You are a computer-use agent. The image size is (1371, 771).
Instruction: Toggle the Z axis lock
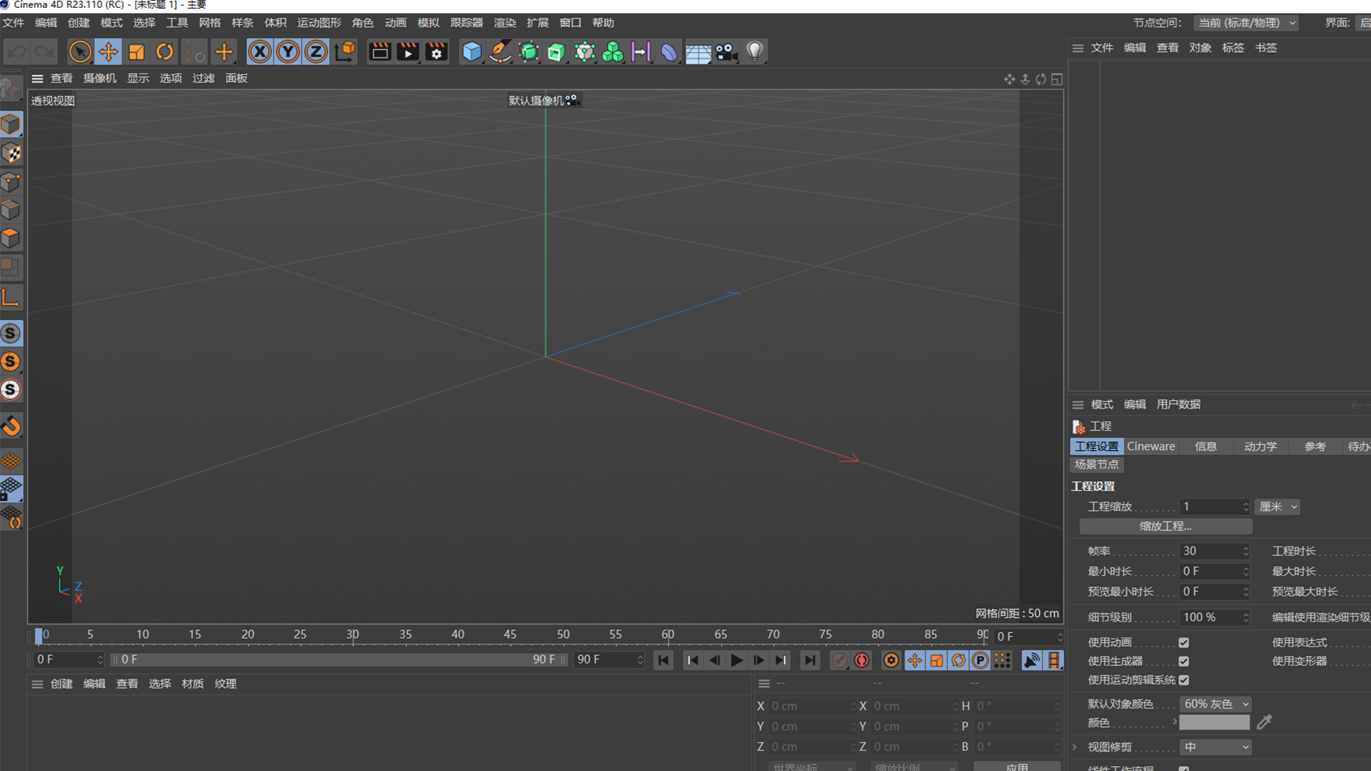pos(316,51)
